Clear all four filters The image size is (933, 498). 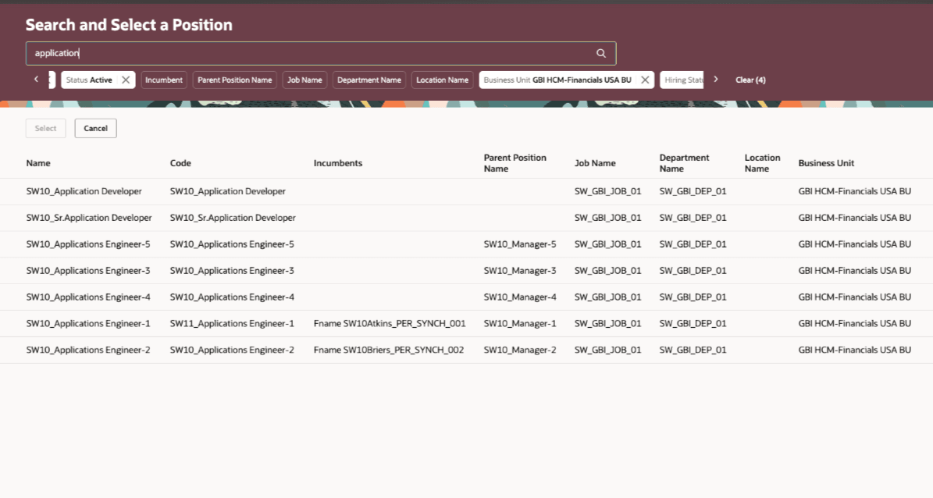(x=750, y=80)
